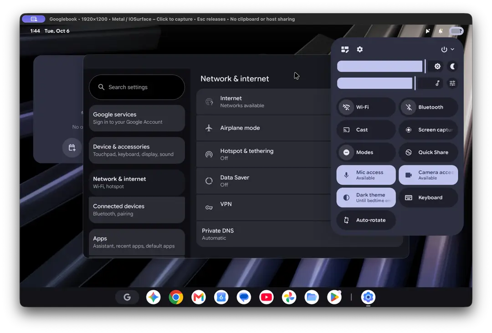This screenshot has height=333, width=492.
Task: Launch Gemini from the taskbar
Action: tap(154, 297)
